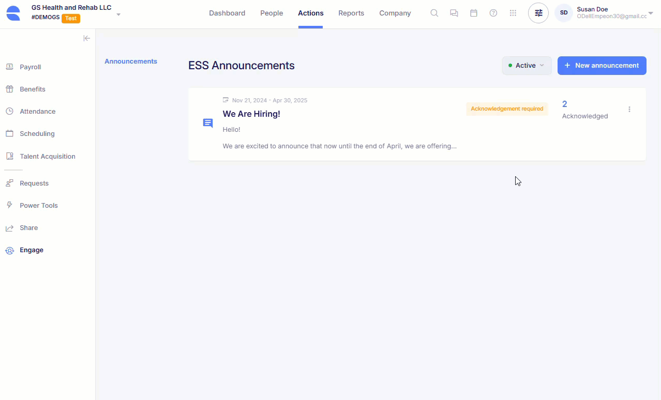Open the calendar icon in the top bar
Screen dimensions: 661x400
[473, 13]
